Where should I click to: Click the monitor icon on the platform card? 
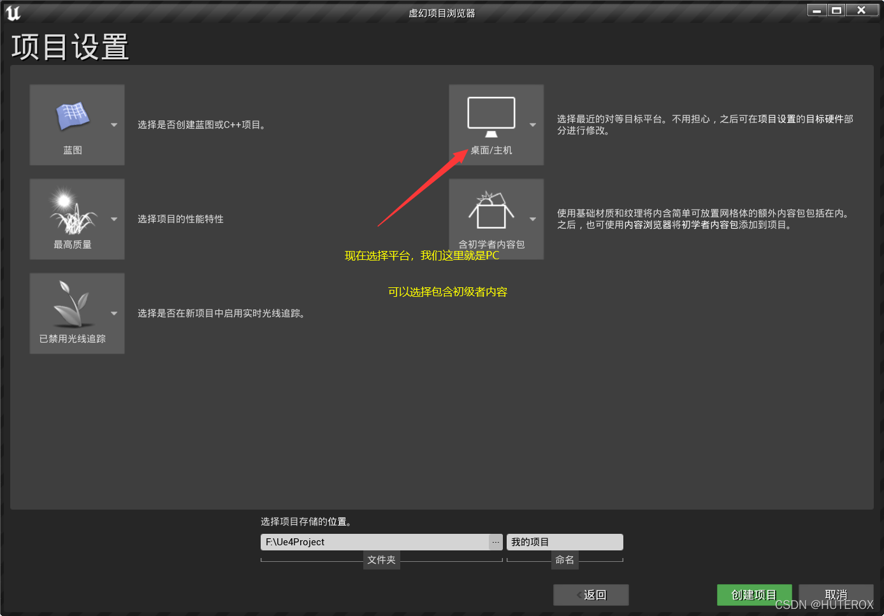[491, 116]
